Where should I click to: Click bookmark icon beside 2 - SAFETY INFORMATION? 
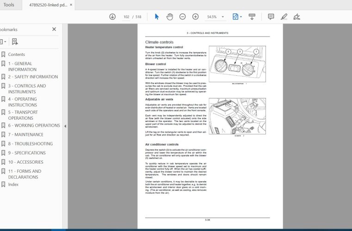3,77
